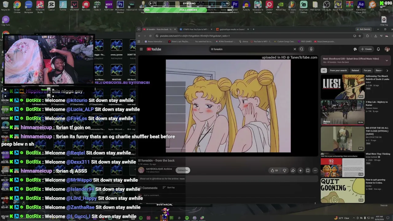
Task: Open VALORANT desktop shortcut
Action: [x=74, y=6]
